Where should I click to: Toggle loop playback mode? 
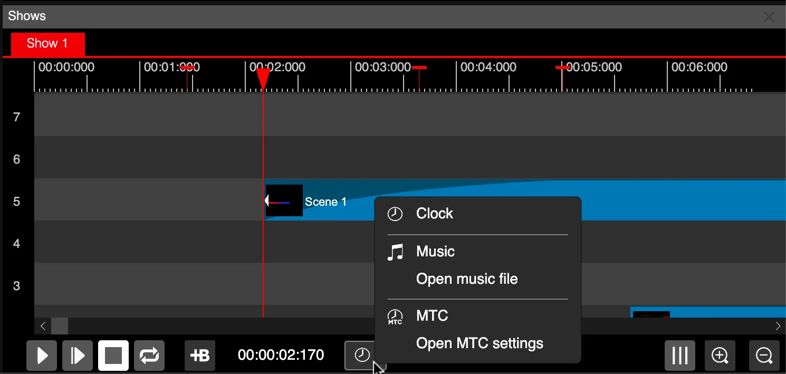click(149, 356)
